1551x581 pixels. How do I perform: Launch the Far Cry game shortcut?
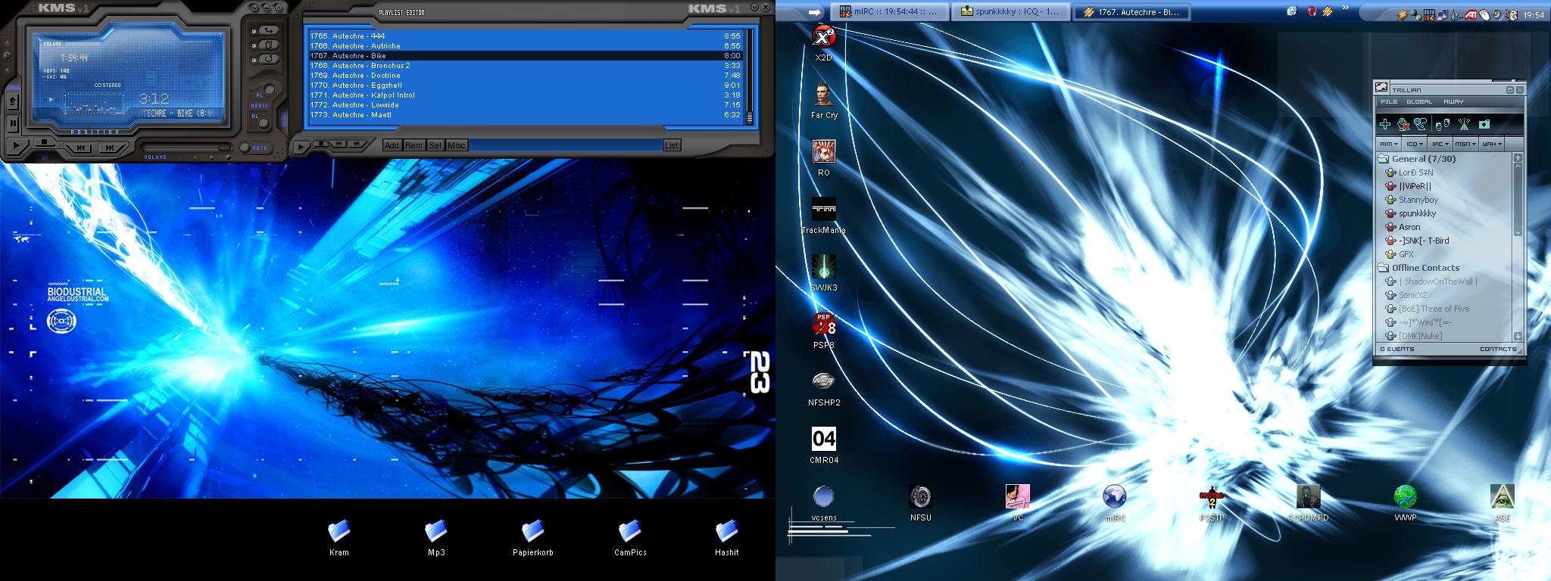(823, 101)
